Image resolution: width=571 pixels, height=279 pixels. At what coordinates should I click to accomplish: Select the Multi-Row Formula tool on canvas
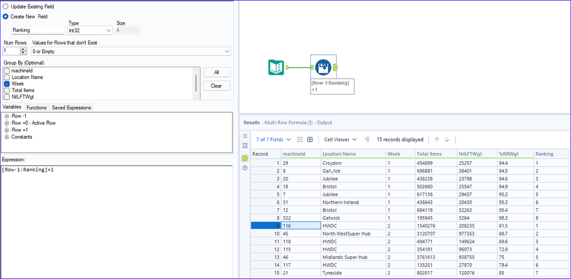(x=323, y=67)
